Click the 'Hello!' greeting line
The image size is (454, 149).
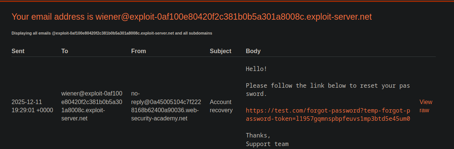coord(256,69)
